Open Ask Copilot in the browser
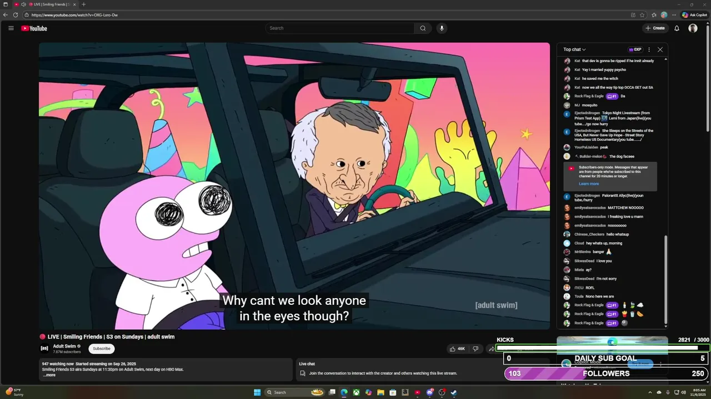Screen dimensions: 711x399 (x=695, y=15)
